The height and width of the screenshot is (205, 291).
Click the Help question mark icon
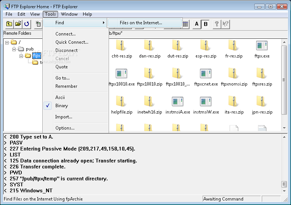point(216,24)
